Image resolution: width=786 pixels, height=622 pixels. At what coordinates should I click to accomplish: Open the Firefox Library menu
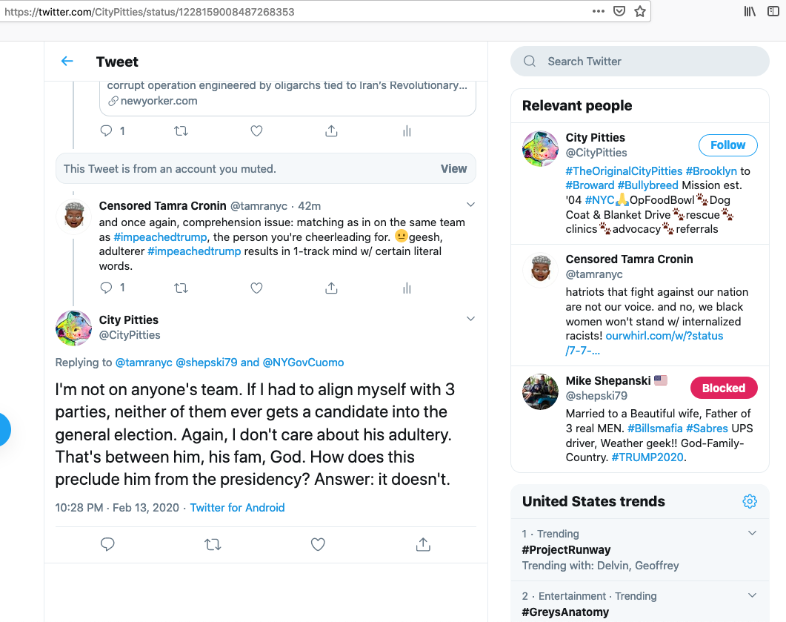(750, 12)
